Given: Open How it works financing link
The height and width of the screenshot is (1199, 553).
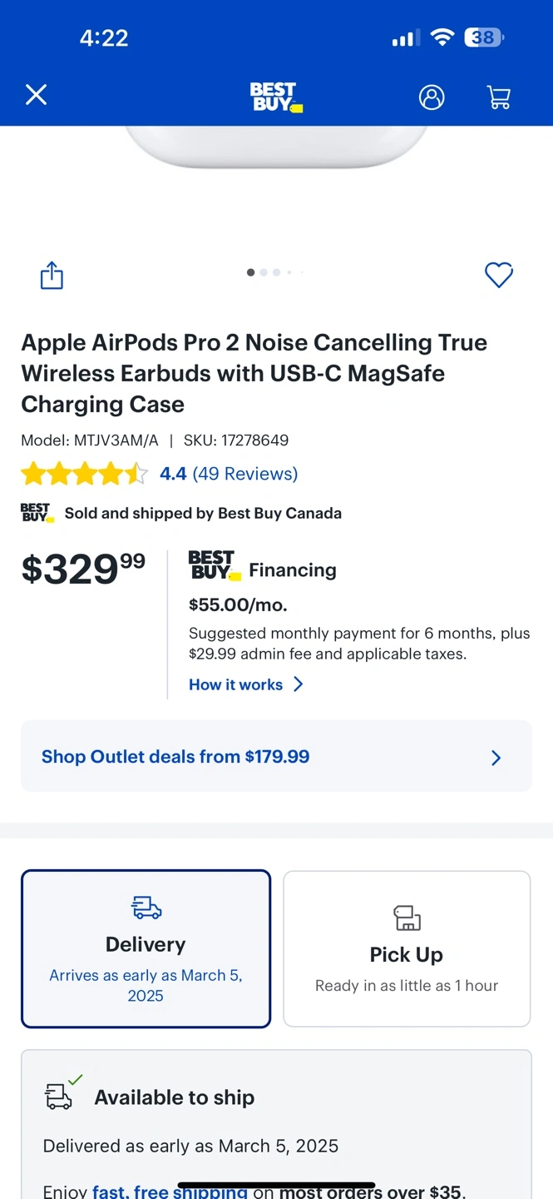Looking at the screenshot, I should click(236, 684).
